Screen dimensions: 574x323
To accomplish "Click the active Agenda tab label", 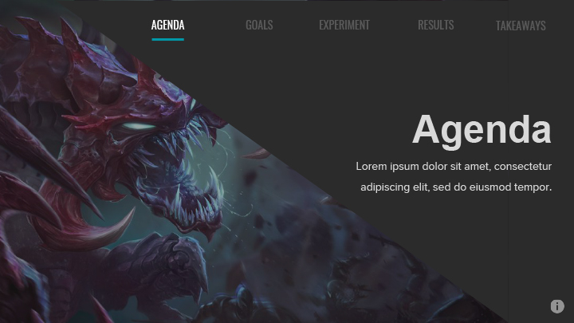I will [167, 25].
